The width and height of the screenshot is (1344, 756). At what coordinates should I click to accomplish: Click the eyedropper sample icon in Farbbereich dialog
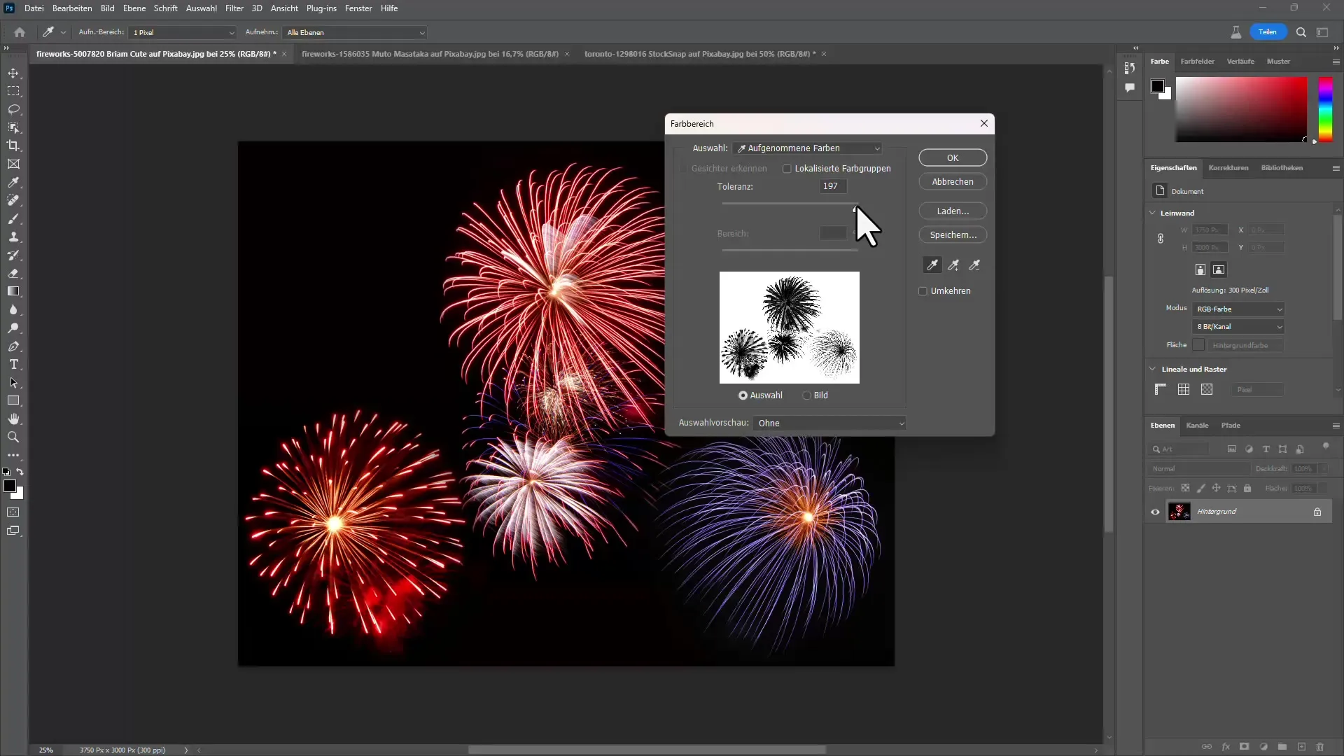point(932,265)
